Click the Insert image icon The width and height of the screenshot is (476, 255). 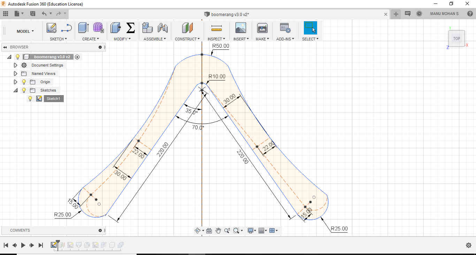pyautogui.click(x=241, y=28)
